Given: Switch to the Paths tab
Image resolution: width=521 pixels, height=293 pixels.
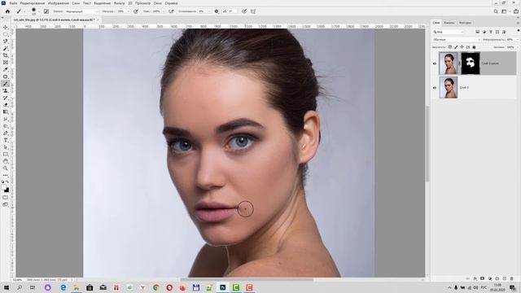Looking at the screenshot, I should tap(465, 23).
